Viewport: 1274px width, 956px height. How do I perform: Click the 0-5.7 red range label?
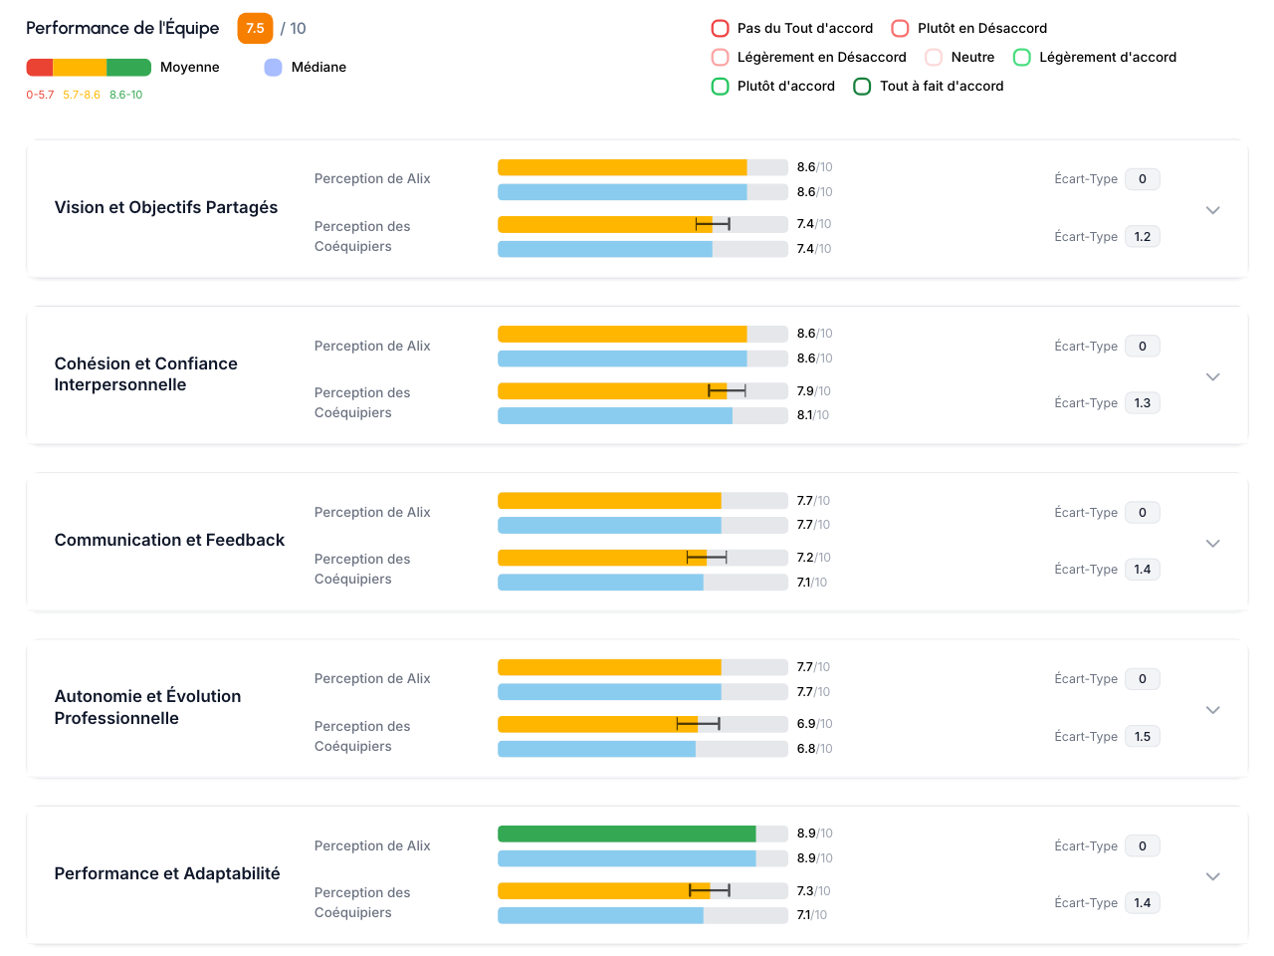point(40,95)
